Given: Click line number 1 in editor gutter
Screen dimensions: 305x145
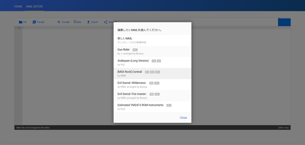Looking at the screenshot, I should [x=19, y=28].
